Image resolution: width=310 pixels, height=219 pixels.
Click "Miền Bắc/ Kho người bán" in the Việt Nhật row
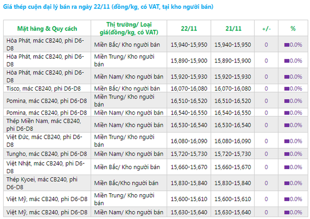(x=127, y=167)
